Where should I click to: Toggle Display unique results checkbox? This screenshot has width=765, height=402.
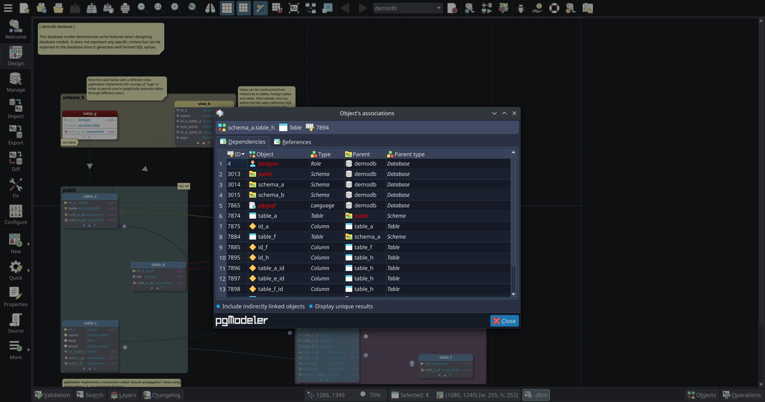(x=311, y=306)
